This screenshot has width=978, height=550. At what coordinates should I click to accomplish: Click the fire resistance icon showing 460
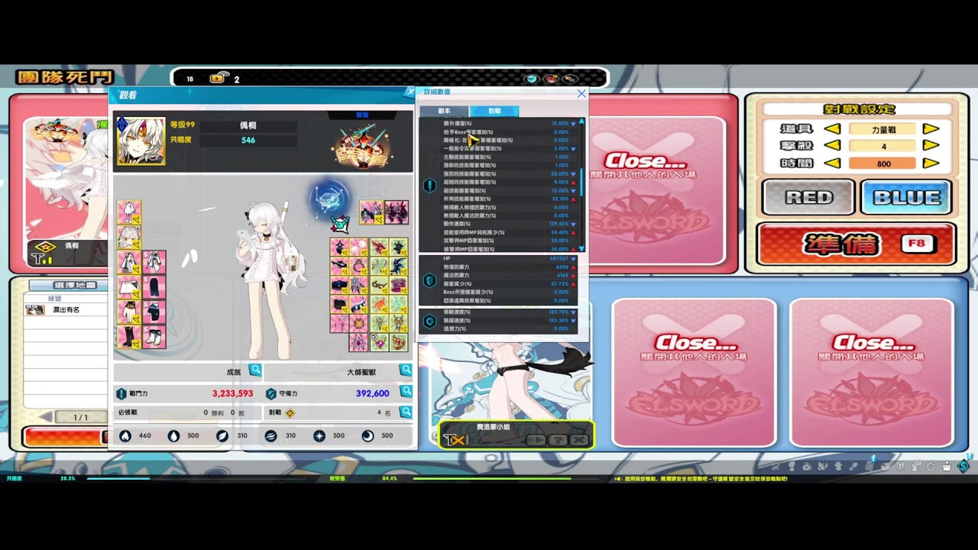[x=125, y=435]
